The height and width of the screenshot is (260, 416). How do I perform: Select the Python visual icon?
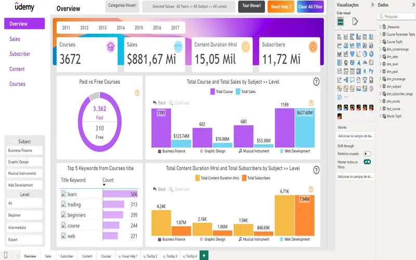click(371, 71)
